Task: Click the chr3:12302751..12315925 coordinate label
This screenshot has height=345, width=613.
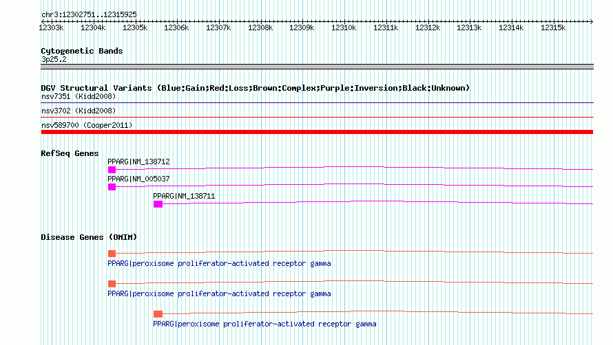Action: point(89,15)
